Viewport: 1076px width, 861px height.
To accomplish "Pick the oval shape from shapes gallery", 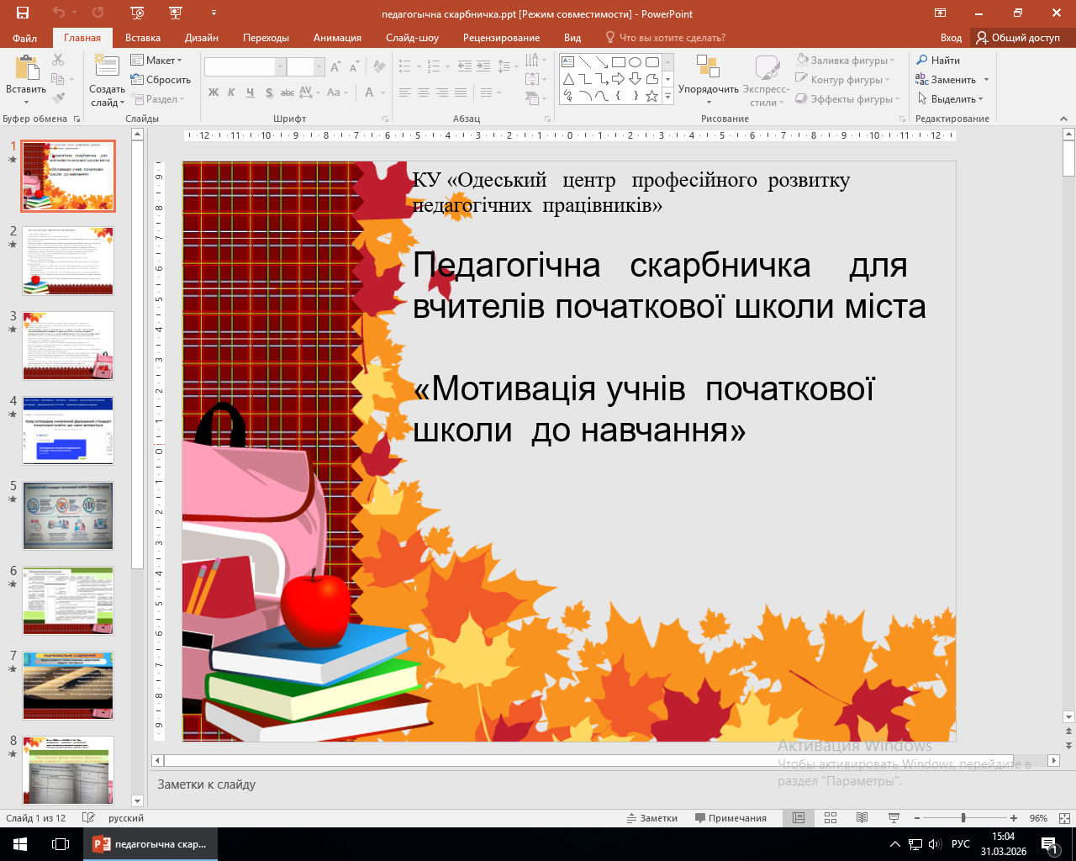I will 635,62.
